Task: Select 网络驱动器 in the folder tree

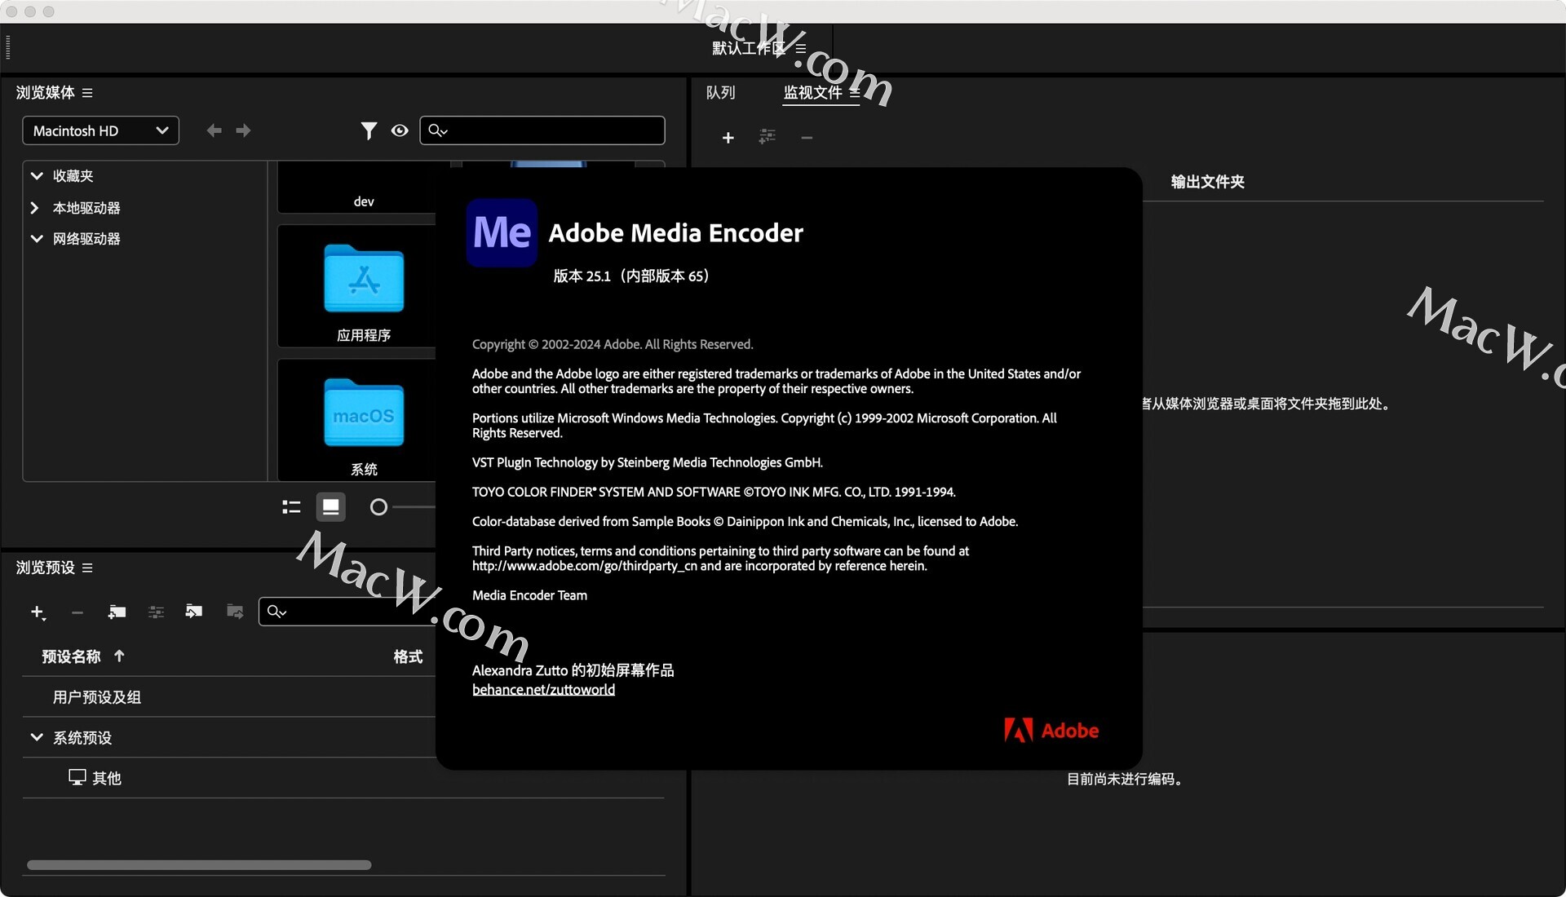Action: click(x=86, y=239)
